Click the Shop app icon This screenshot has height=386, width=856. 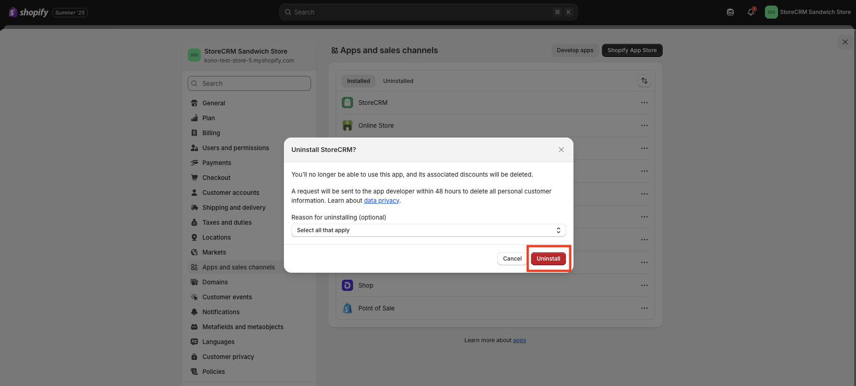pyautogui.click(x=347, y=285)
